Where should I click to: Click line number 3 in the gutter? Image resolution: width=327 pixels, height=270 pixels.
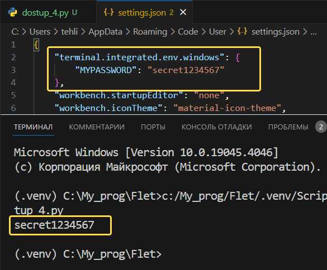point(13,70)
